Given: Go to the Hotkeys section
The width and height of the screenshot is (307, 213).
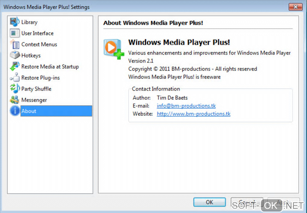Looking at the screenshot, I should pyautogui.click(x=31, y=56).
